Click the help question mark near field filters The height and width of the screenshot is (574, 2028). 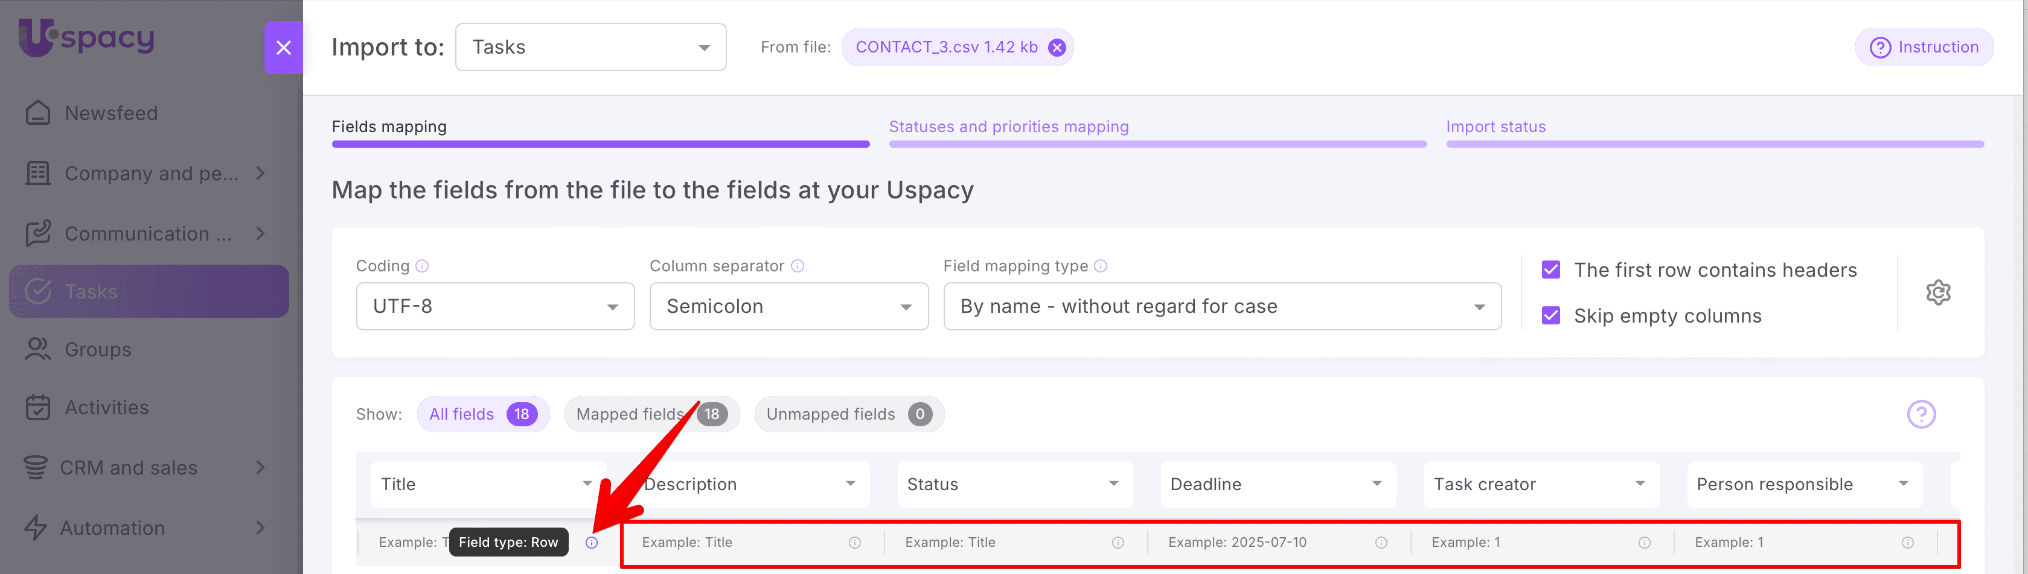(x=1921, y=414)
